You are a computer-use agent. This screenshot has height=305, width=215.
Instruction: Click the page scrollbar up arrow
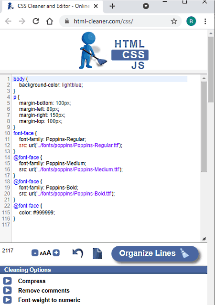tap(211, 33)
